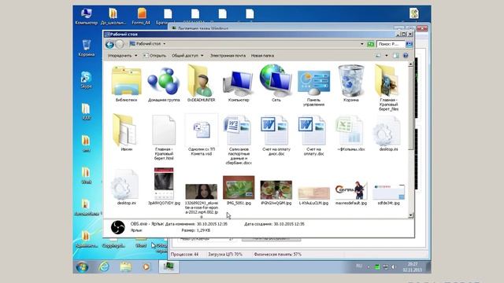Viewport: 504px width, 283px height.
Task: Click the green refresh button beside address bar
Action: click(370, 44)
